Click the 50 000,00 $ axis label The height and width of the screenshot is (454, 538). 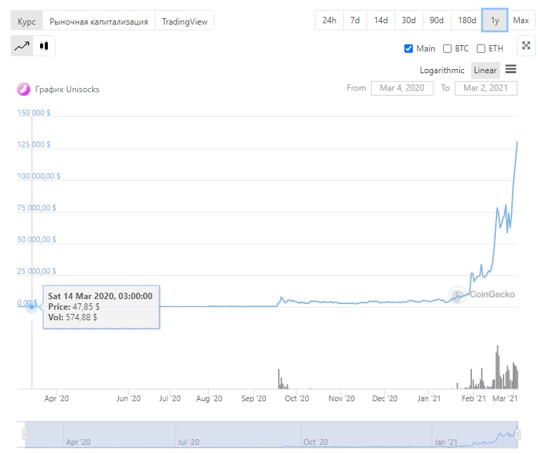coord(37,239)
